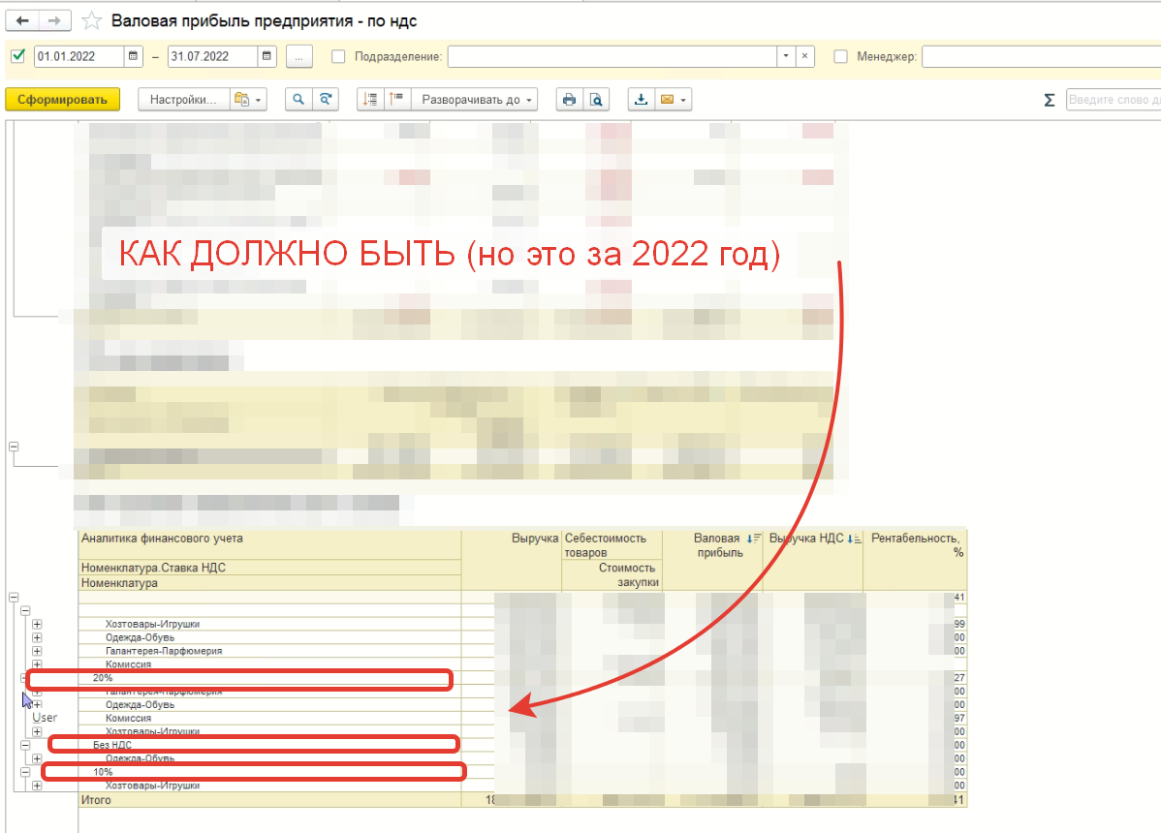1161x833 pixels.
Task: Expand the first Хозтовары-Игрушки tree row
Action: [37, 625]
